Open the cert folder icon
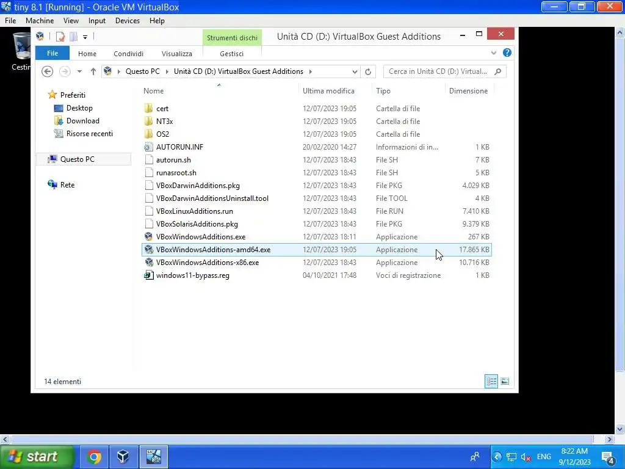Screen dimensions: 625x469 [149, 109]
